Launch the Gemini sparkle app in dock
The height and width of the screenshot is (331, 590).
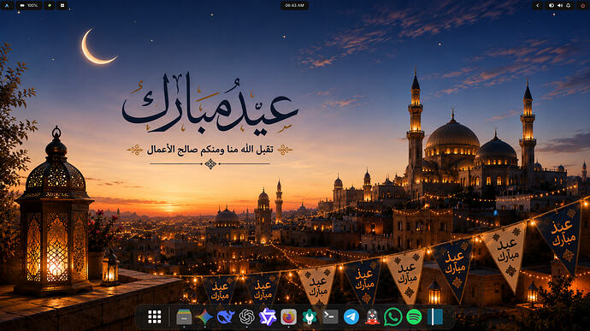204,317
